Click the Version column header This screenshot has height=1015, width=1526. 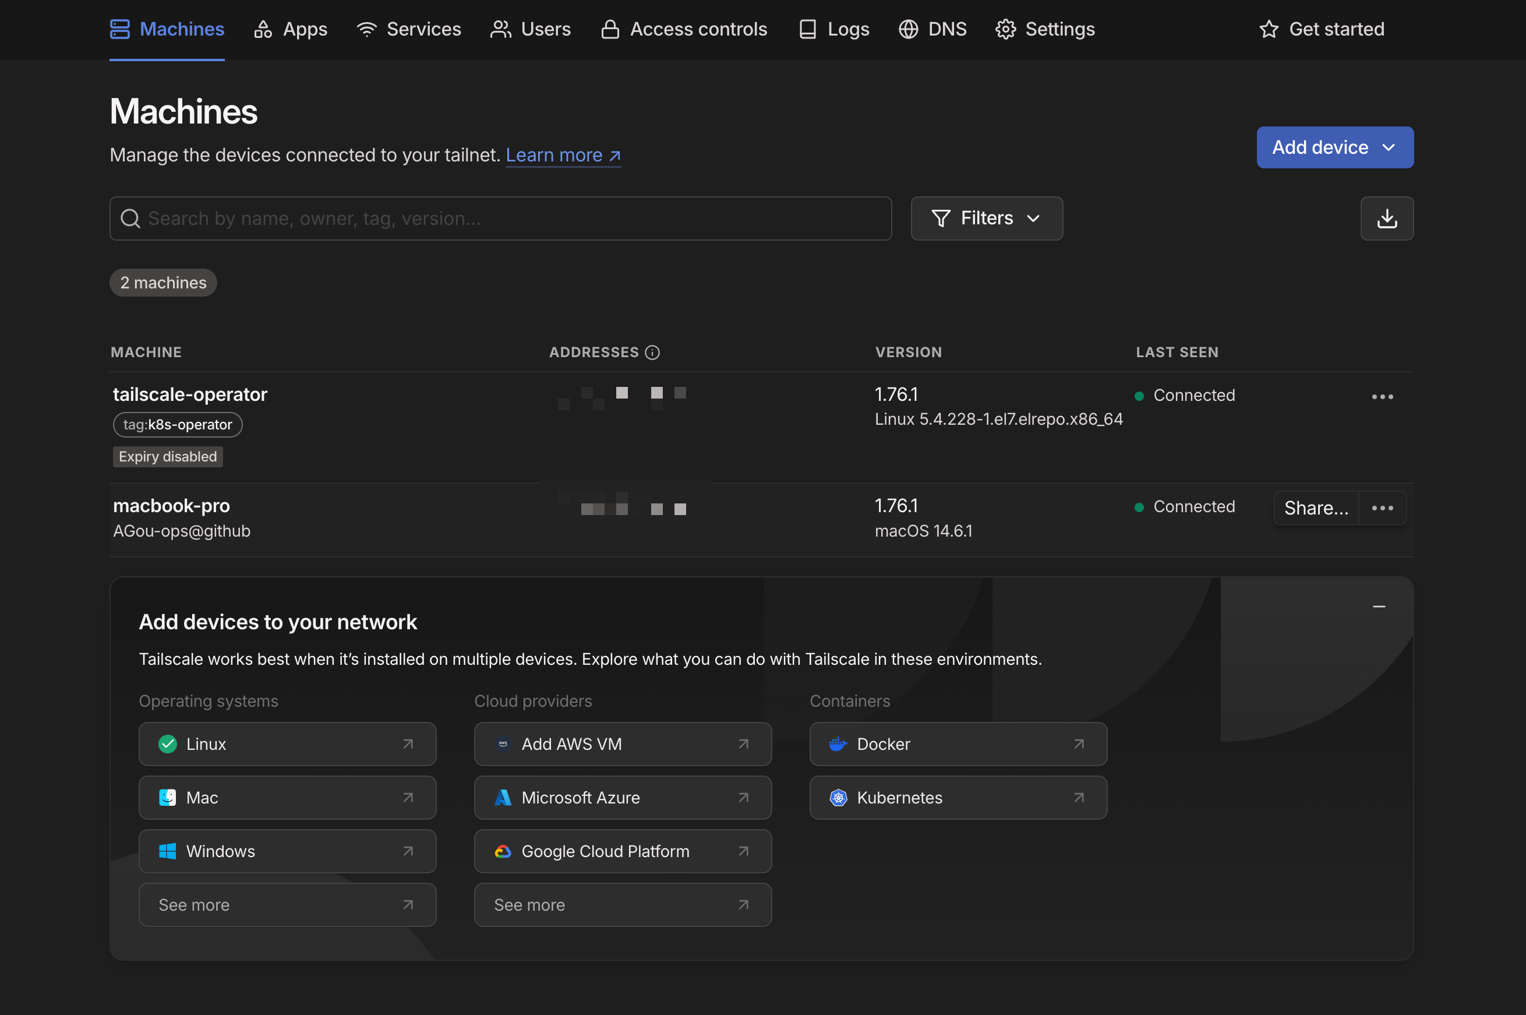click(x=908, y=353)
